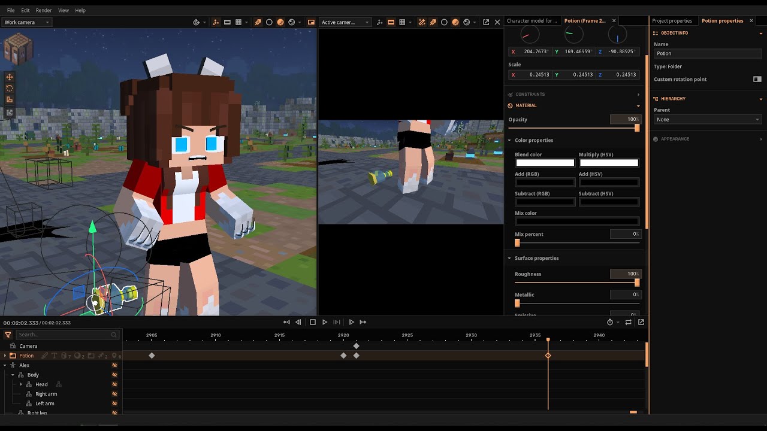767x431 pixels.
Task: Click the timeline filter icon
Action: pos(8,335)
